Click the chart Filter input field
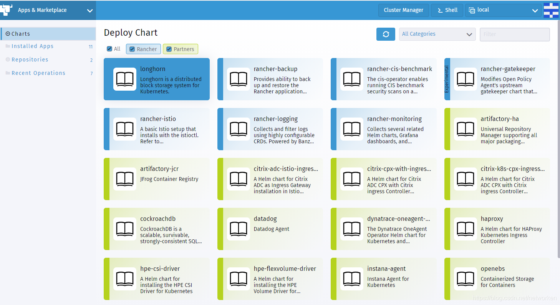The image size is (560, 305). click(x=515, y=34)
